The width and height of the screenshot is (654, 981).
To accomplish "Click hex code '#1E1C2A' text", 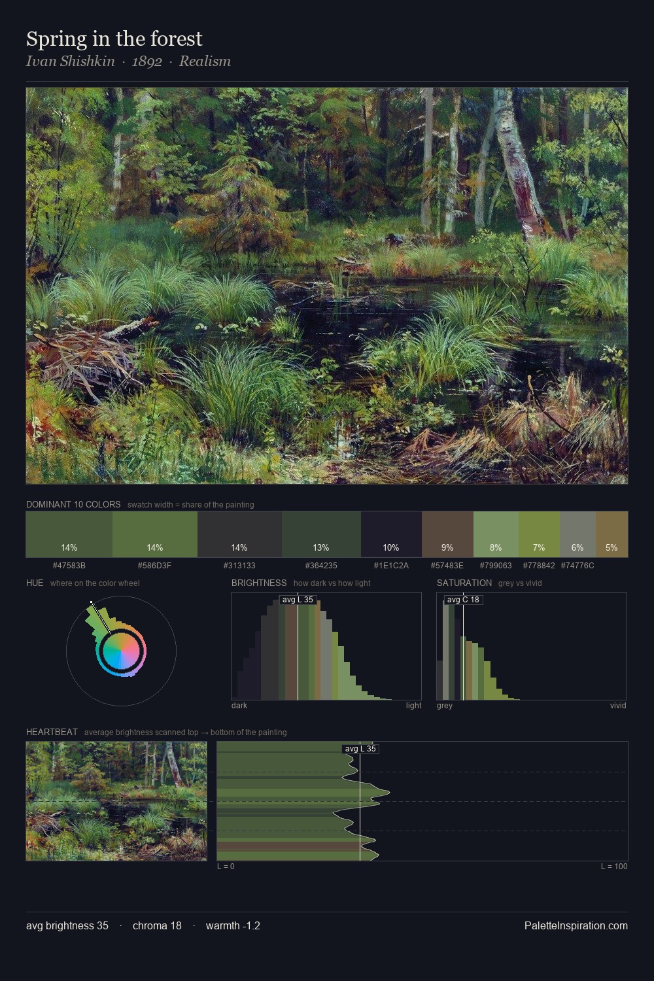I will click(x=391, y=565).
